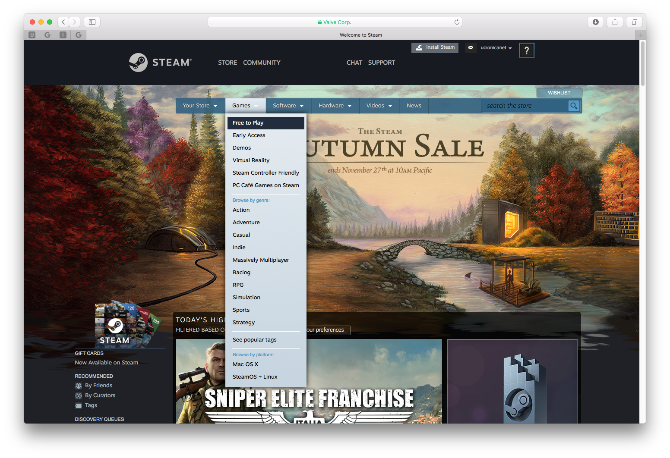Select Massively Multiplayer genre
Screen dimensions: 670x458
[x=261, y=260]
